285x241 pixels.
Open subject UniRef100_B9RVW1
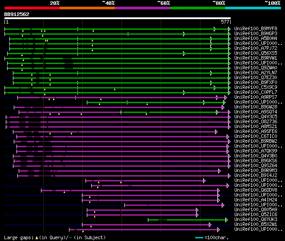(256, 58)
